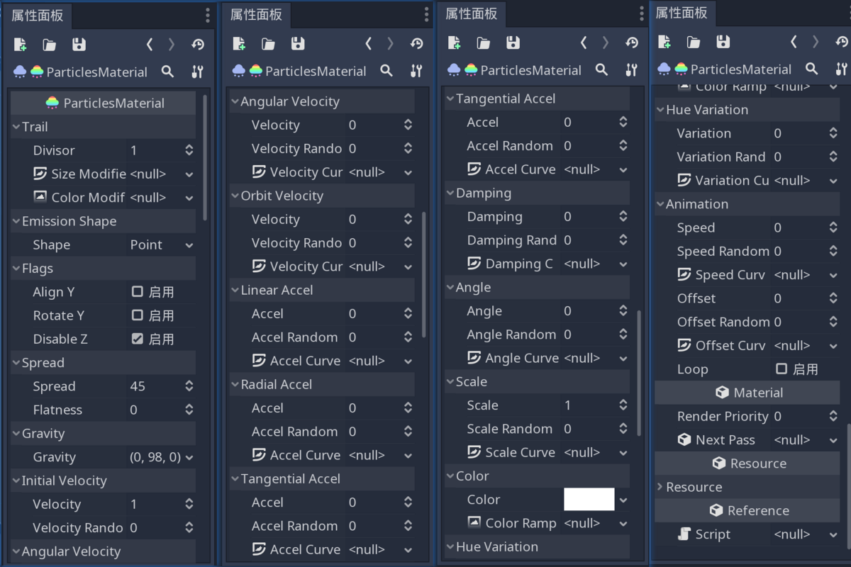Select 属性面板 tab in panel with Orbit Velocity

[x=256, y=14]
